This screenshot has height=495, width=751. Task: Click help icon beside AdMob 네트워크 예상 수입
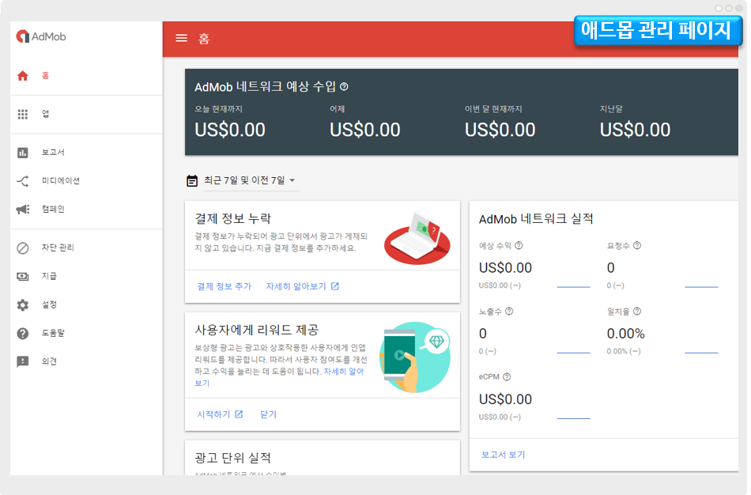pos(344,86)
